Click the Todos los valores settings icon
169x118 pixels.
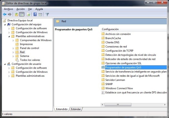tap(17, 60)
